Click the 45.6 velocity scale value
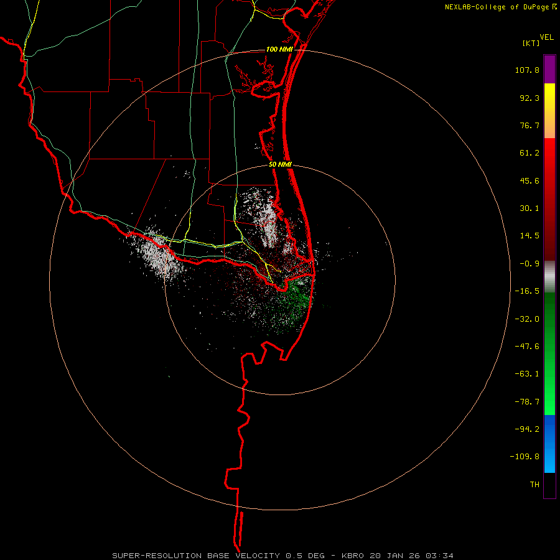The width and height of the screenshot is (560, 560). (530, 180)
